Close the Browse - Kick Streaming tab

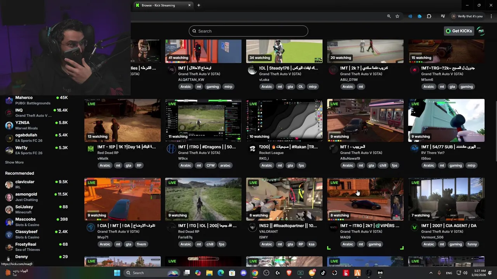[189, 5]
